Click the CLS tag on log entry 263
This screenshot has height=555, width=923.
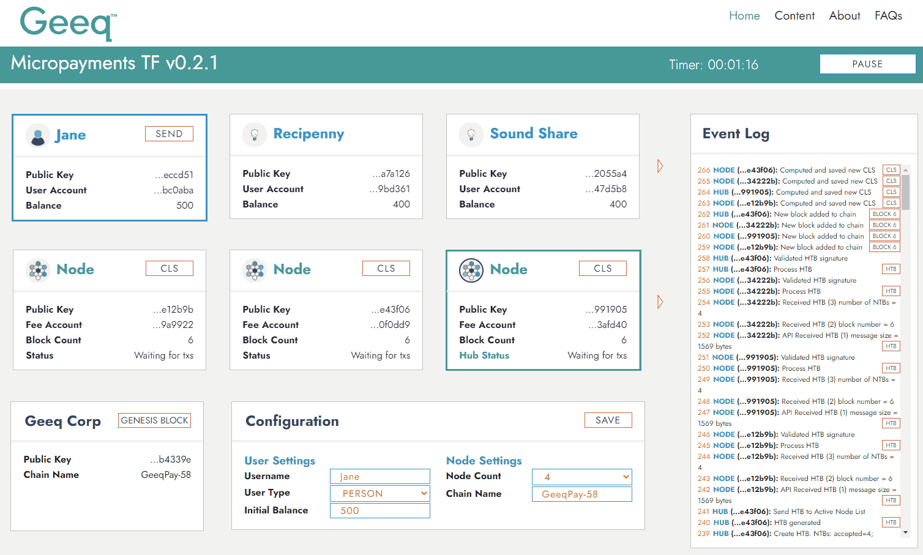(891, 203)
